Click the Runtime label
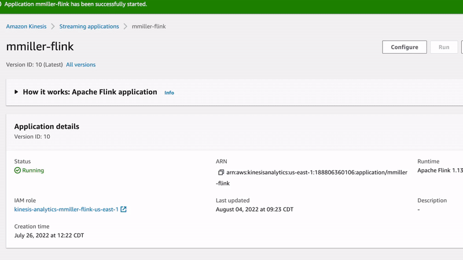The width and height of the screenshot is (463, 260). tap(428, 161)
